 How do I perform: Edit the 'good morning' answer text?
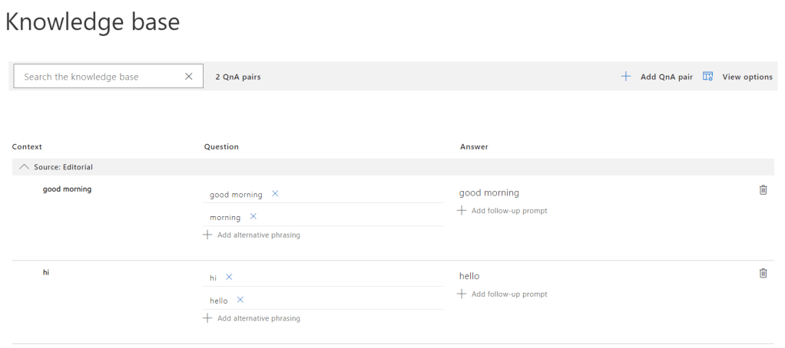[x=489, y=193]
